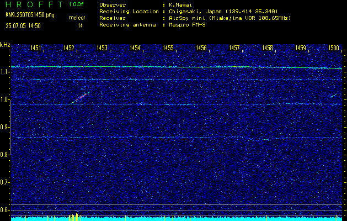Click the 0.7 frequency axis label
The image size is (347, 221).
[x=4, y=182]
